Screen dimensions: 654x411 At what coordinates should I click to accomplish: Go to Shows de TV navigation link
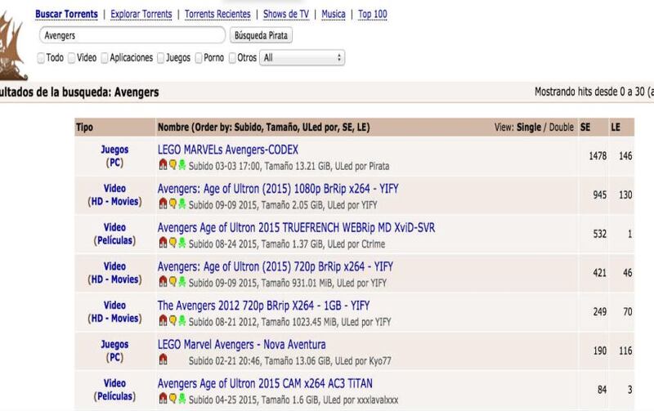(286, 14)
